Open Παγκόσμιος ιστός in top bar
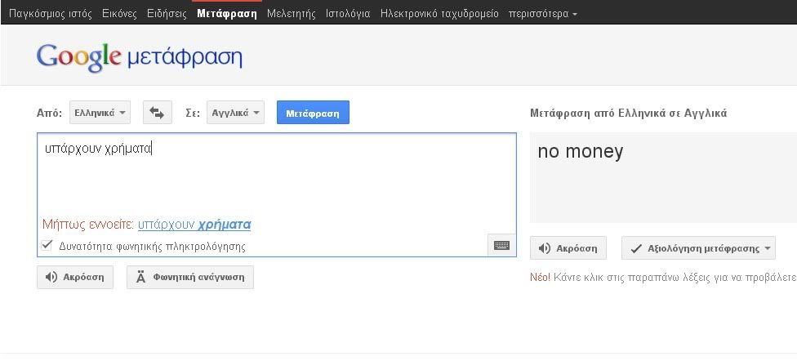Image resolution: width=797 pixels, height=361 pixels. coord(51,14)
